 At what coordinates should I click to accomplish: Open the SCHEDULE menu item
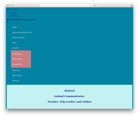pyautogui.click(x=16, y=70)
